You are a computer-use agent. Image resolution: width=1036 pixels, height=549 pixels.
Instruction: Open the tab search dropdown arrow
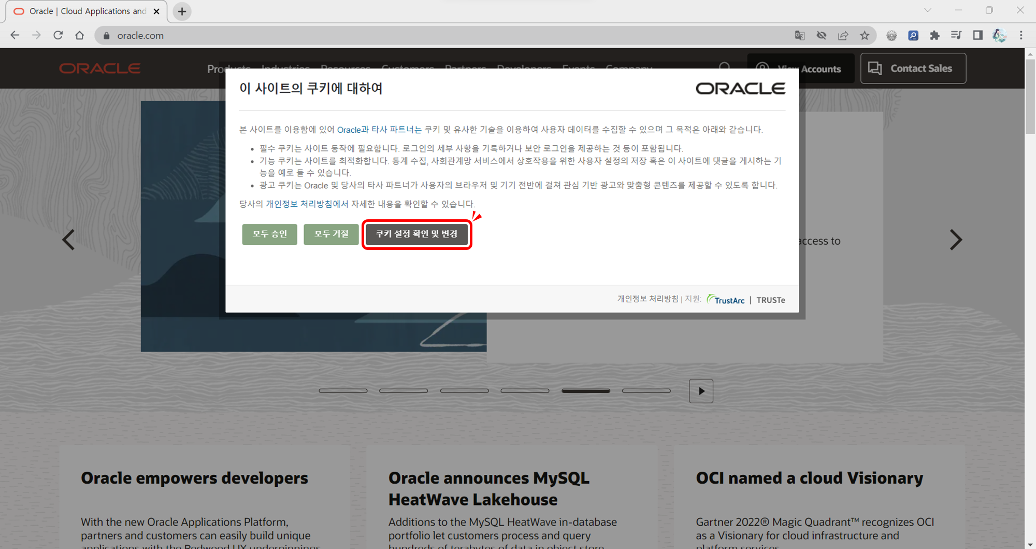[928, 10]
